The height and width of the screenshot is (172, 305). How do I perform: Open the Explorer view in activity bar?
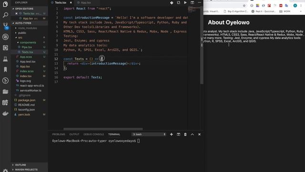point(5,4)
